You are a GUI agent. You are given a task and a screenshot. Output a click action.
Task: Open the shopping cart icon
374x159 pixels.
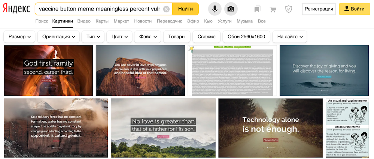click(273, 9)
